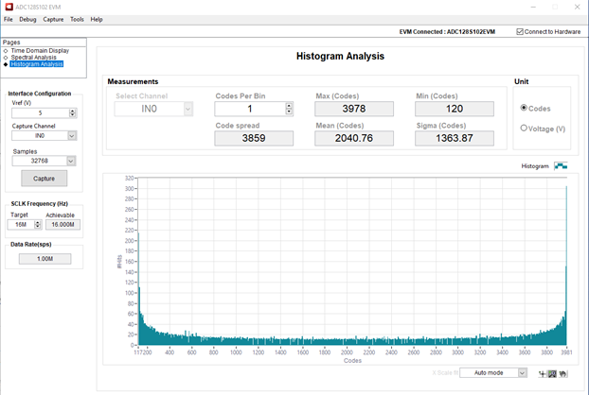Select the graph cursor crosshair tool

(x=541, y=374)
